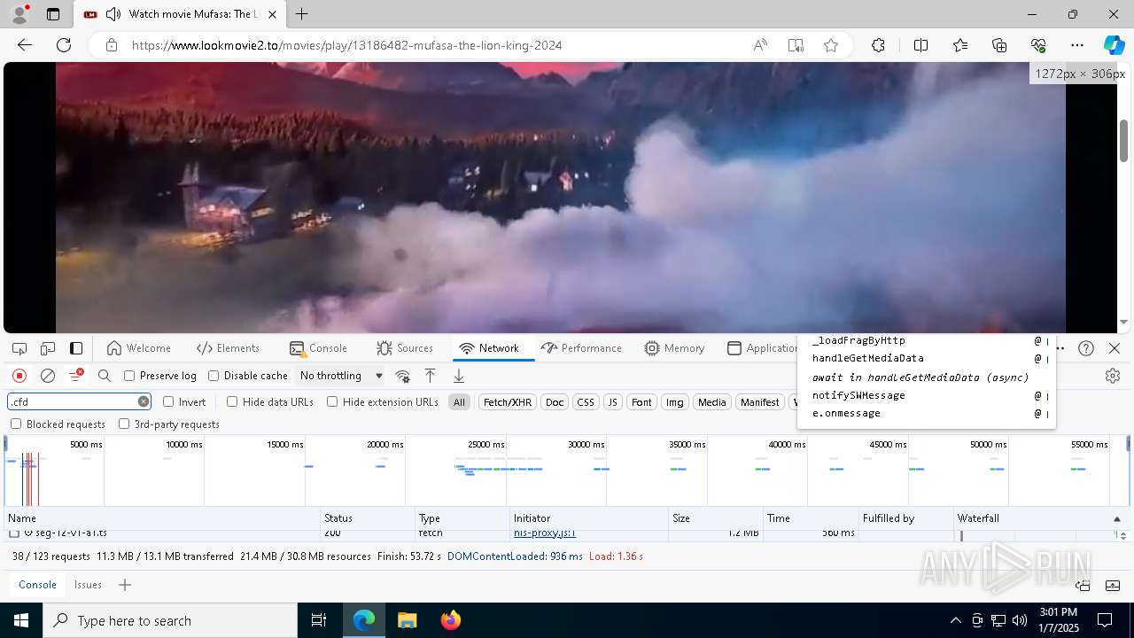Open tab actions menu icon
Image resolution: width=1134 pixels, height=638 pixels.
point(53,14)
